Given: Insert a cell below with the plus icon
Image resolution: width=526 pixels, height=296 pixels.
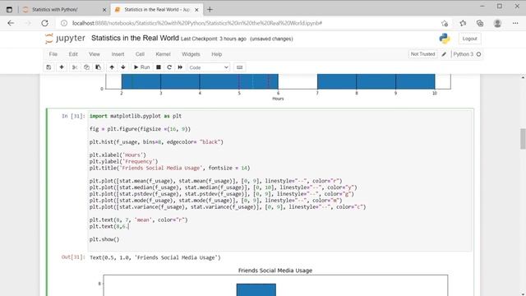Looking at the screenshot, I should 62,67.
